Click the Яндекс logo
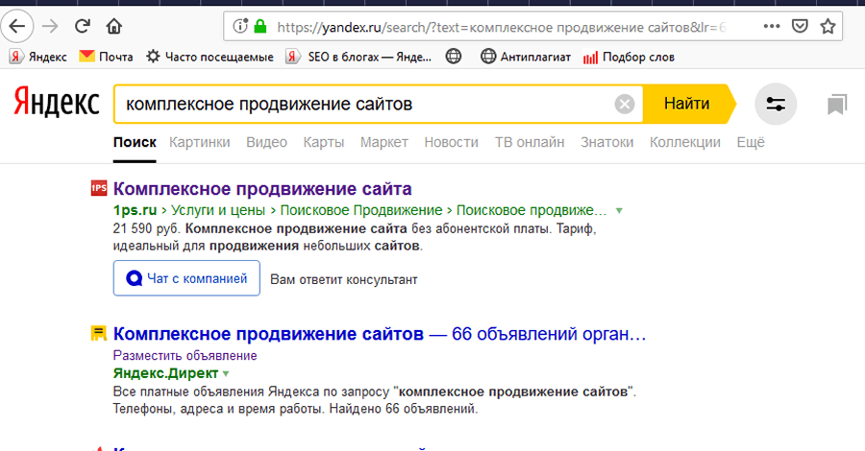This screenshot has width=865, height=451. [57, 103]
